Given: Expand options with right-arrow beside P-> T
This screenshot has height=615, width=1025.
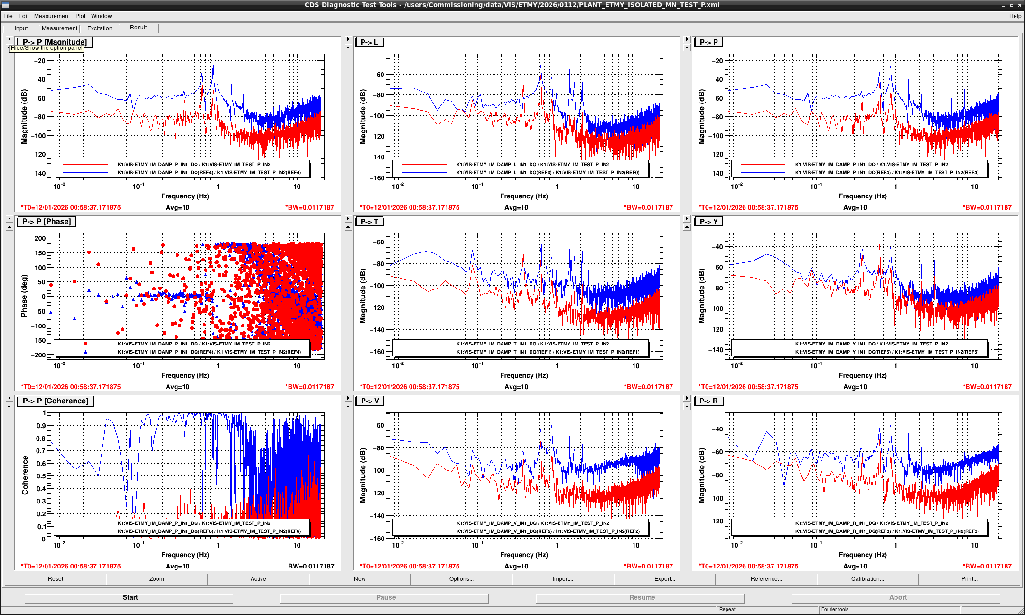Looking at the screenshot, I should point(348,219).
